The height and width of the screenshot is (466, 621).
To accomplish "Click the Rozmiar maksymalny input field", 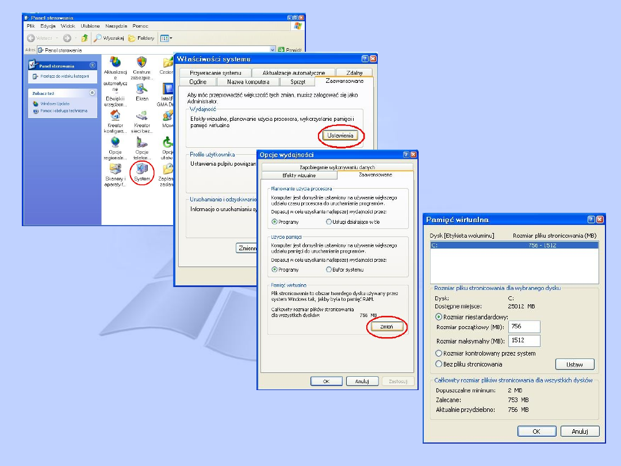I will coord(524,341).
